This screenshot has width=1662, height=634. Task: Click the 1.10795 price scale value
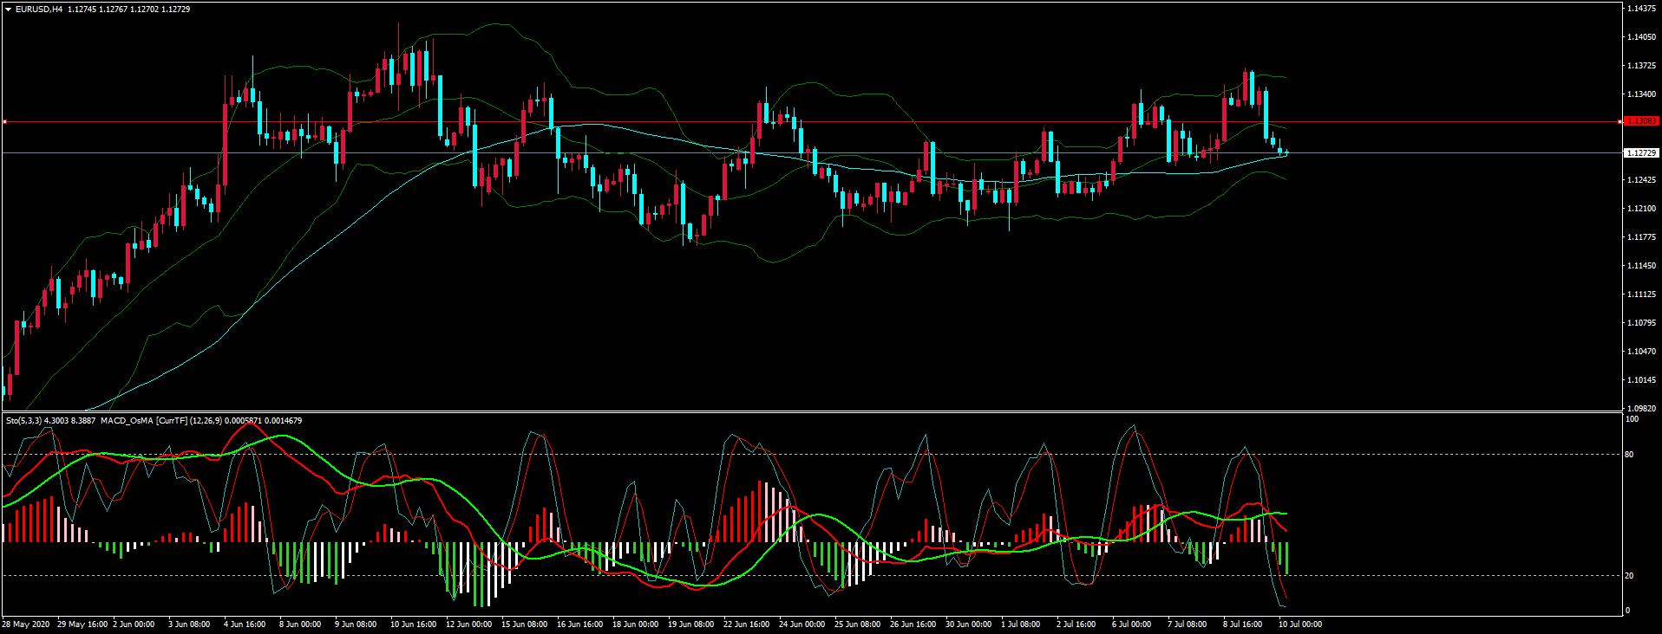click(1642, 323)
